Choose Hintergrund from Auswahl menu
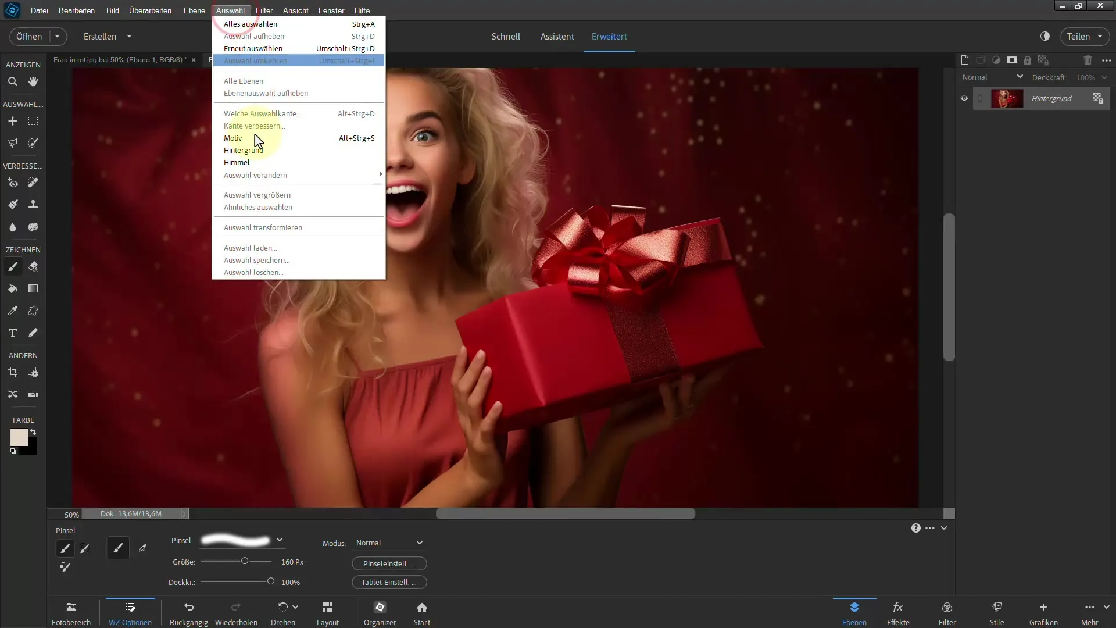1116x628 pixels. 298,150
